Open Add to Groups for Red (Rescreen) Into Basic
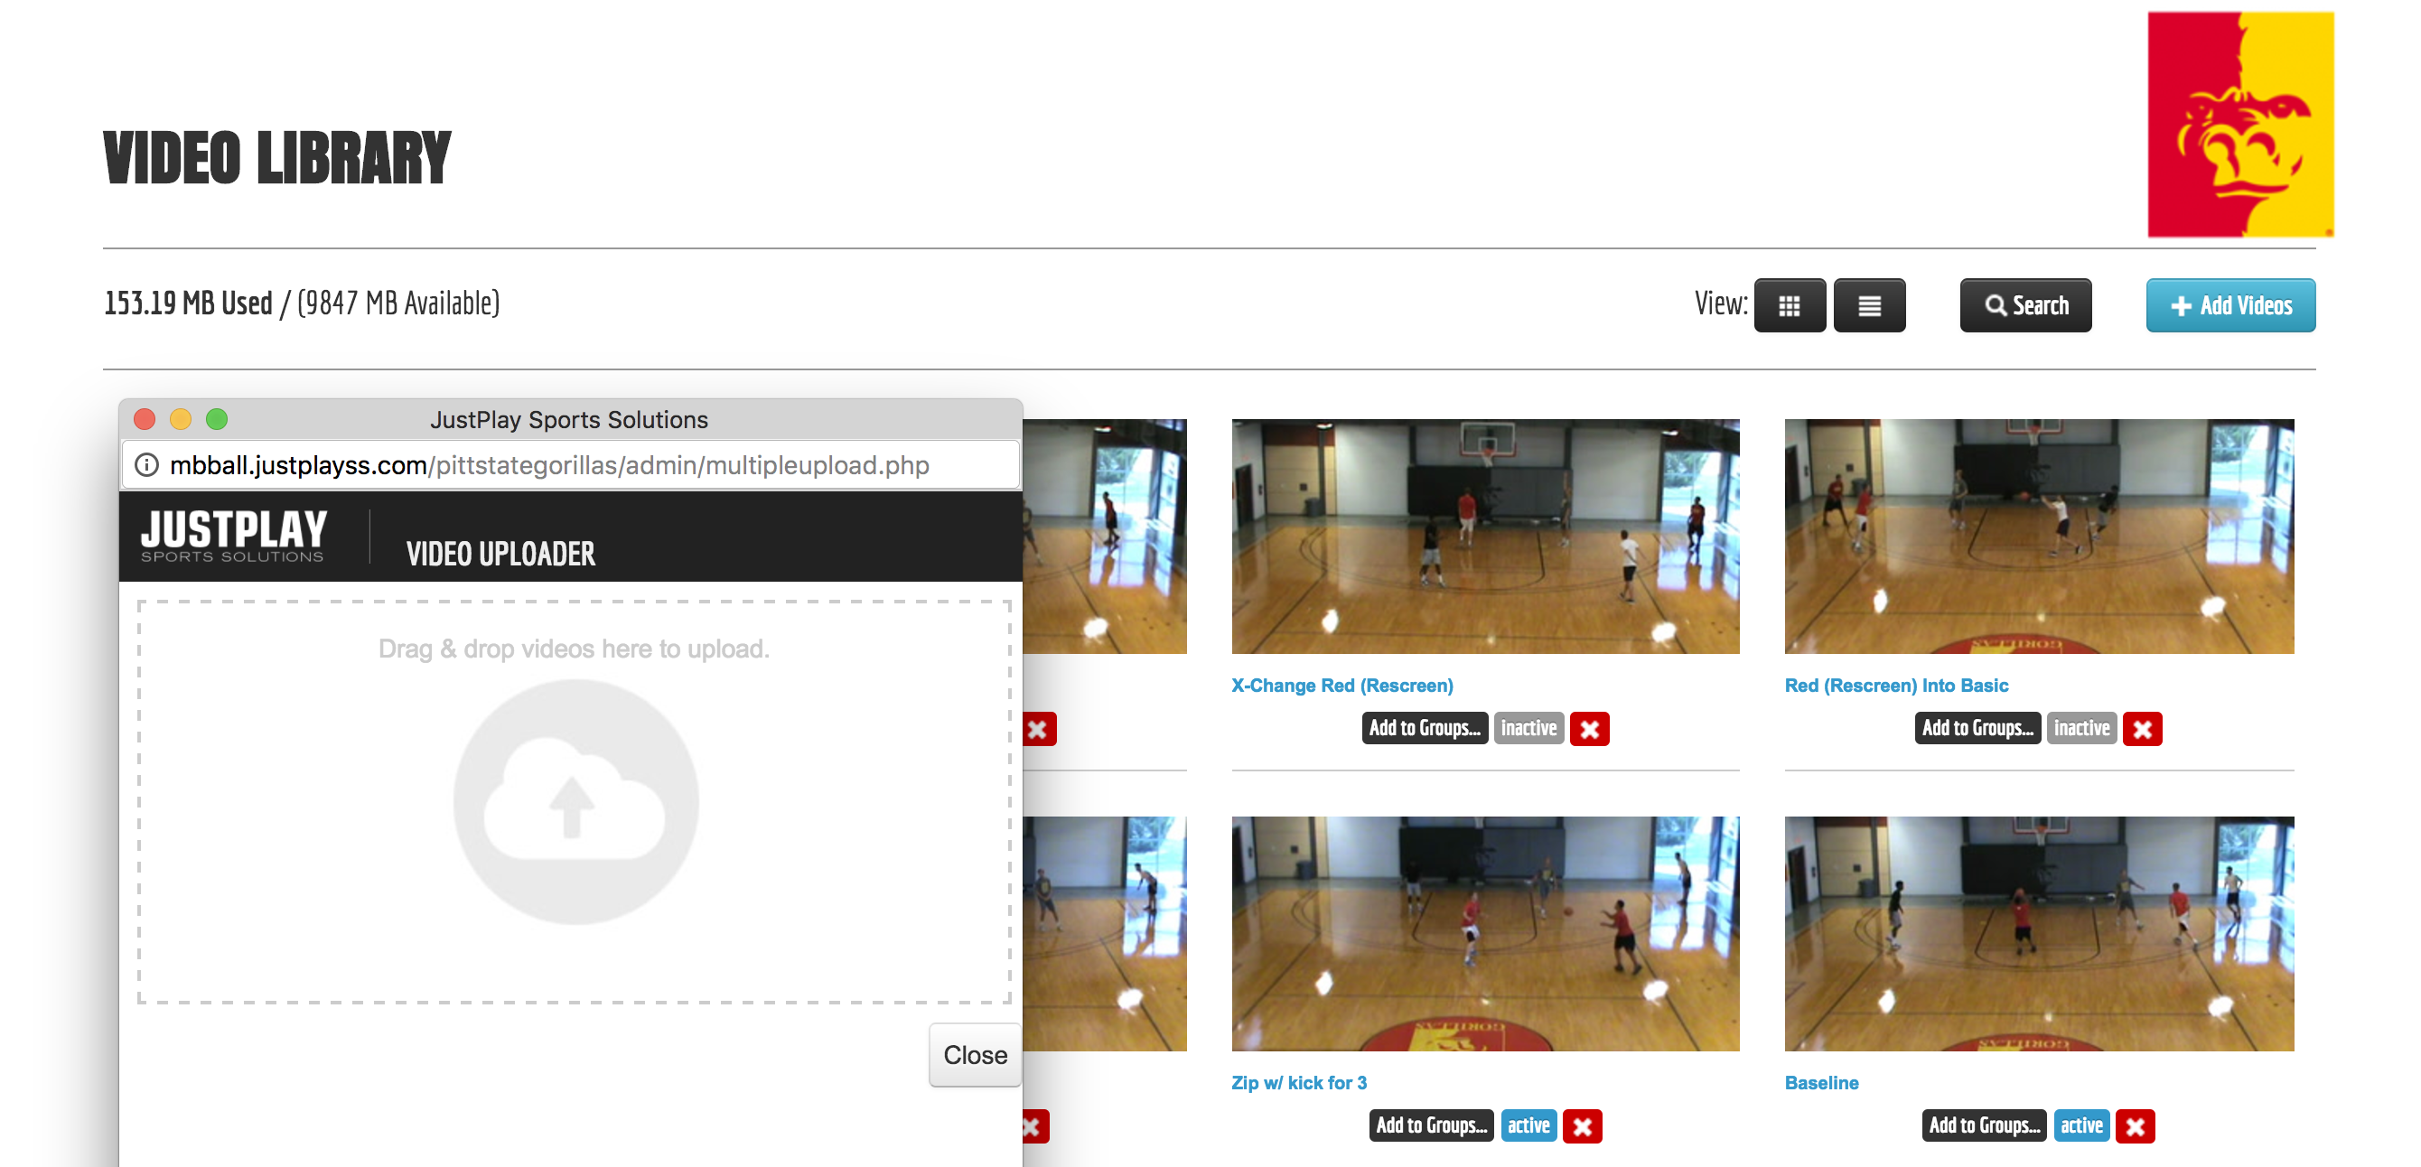 pos(1977,728)
